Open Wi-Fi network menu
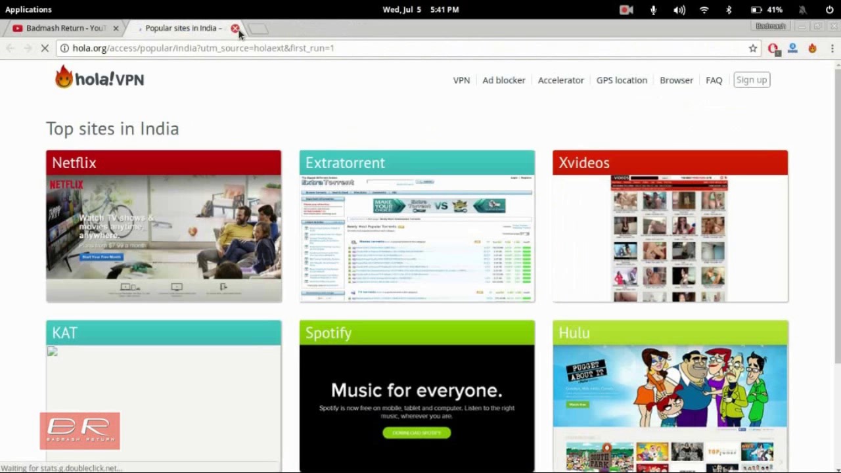Screen dimensions: 841x473 click(704, 10)
